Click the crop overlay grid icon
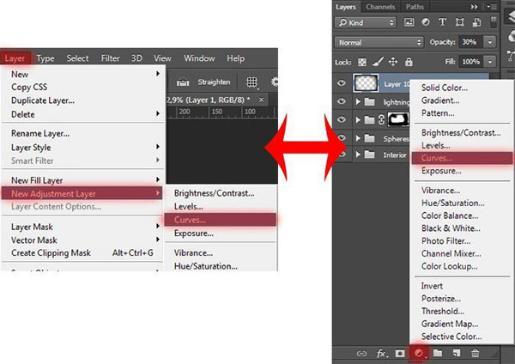 (251, 82)
